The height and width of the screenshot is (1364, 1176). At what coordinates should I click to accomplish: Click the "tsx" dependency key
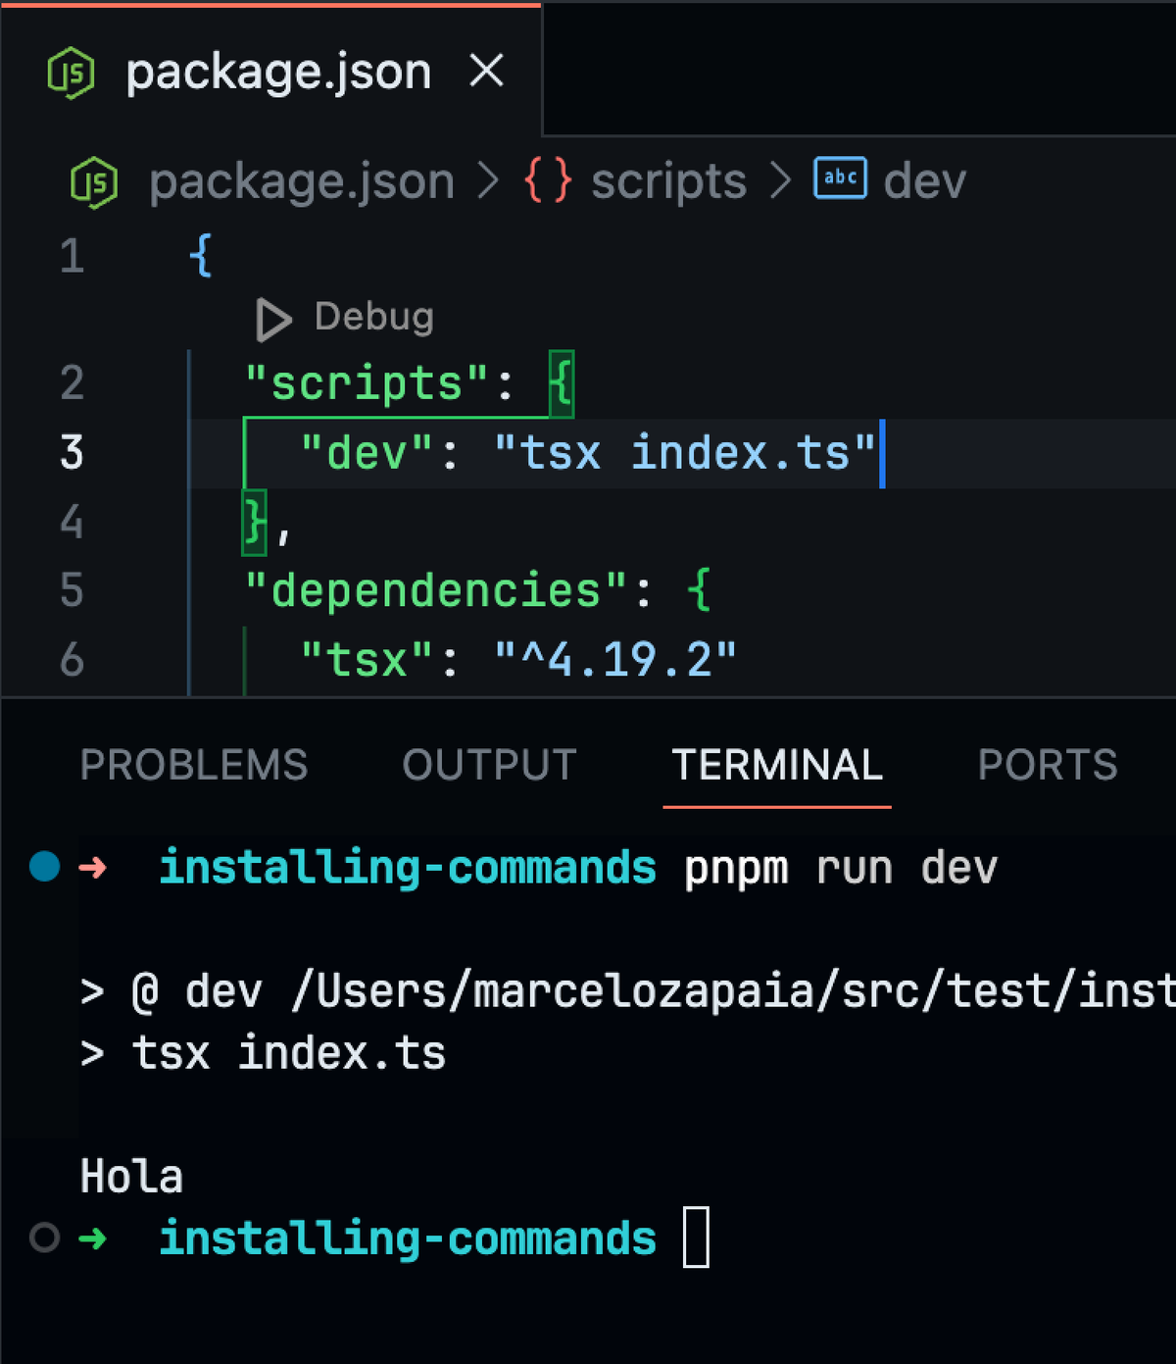click(367, 660)
